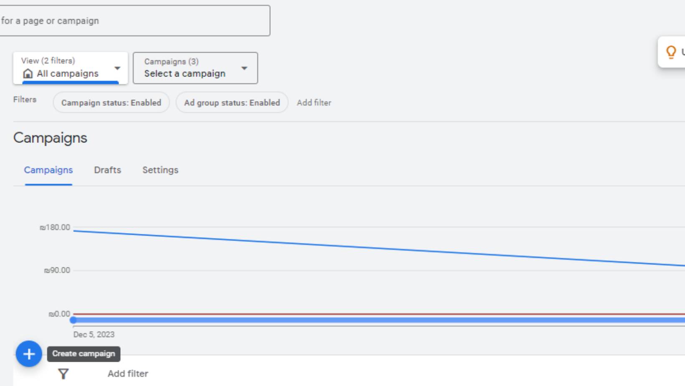This screenshot has width=685, height=386.
Task: Click the search for a page or campaign field
Action: point(135,20)
